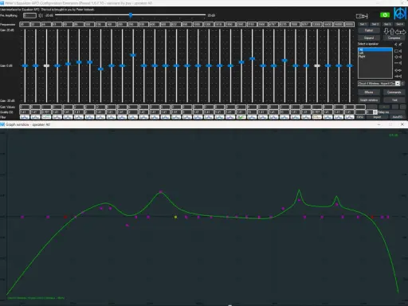Click the AutoEQ button
The height and width of the screenshot is (306, 408).
(397, 117)
